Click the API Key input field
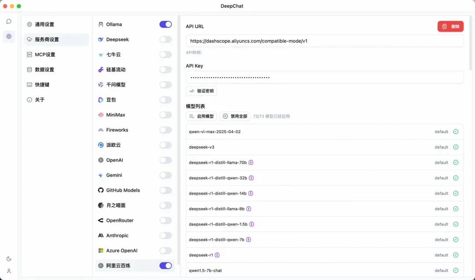The height and width of the screenshot is (280, 475). (325, 77)
